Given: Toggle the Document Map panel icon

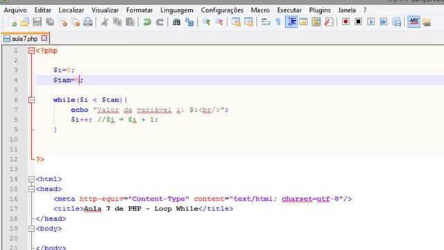Looking at the screenshot, I should click(x=316, y=22).
